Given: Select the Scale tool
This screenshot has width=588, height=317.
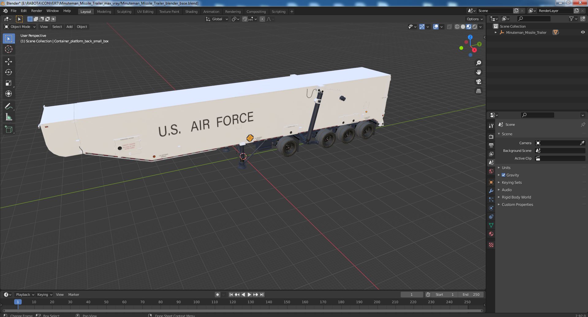Looking at the screenshot, I should pyautogui.click(x=9, y=83).
